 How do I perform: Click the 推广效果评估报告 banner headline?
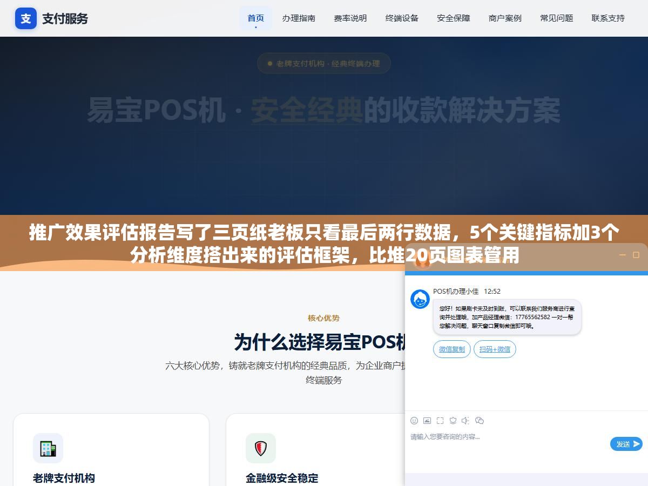click(x=324, y=244)
